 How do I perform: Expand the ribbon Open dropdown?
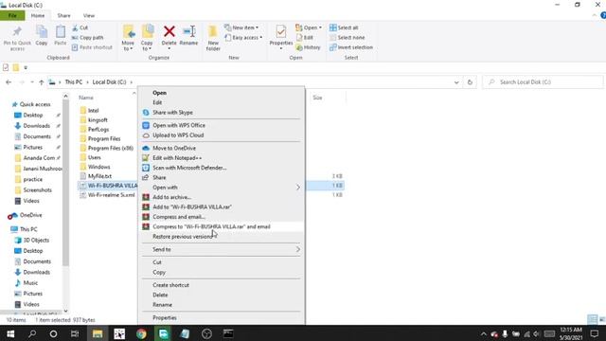pos(309,27)
